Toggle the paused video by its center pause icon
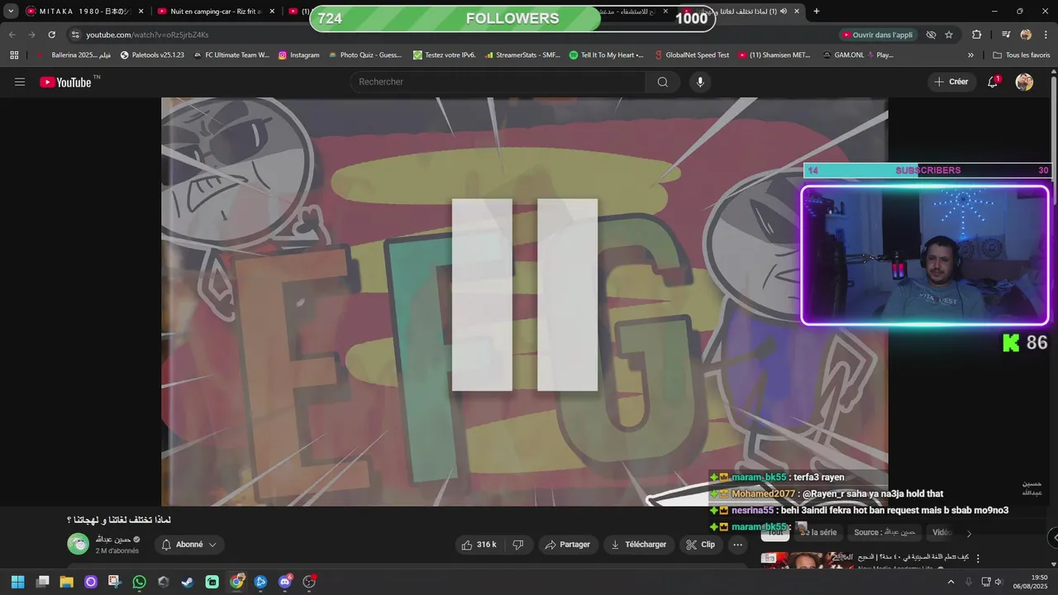 tap(525, 295)
